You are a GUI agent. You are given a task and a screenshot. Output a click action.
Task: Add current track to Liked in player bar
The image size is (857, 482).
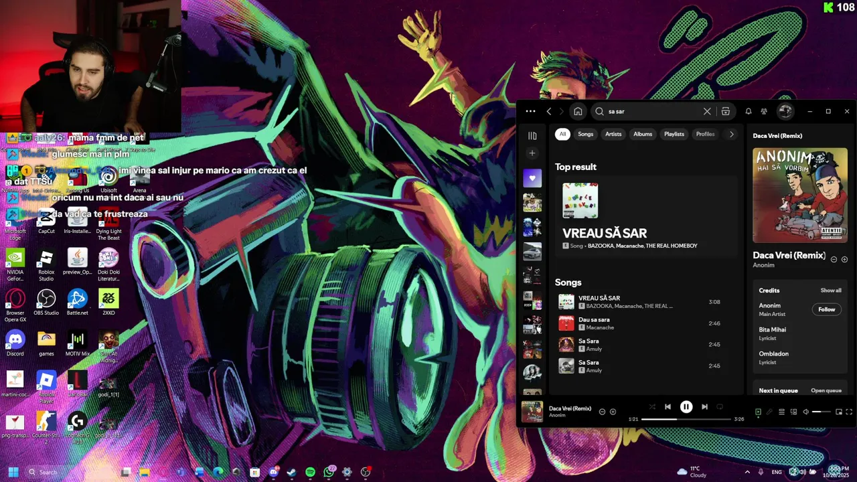point(613,412)
